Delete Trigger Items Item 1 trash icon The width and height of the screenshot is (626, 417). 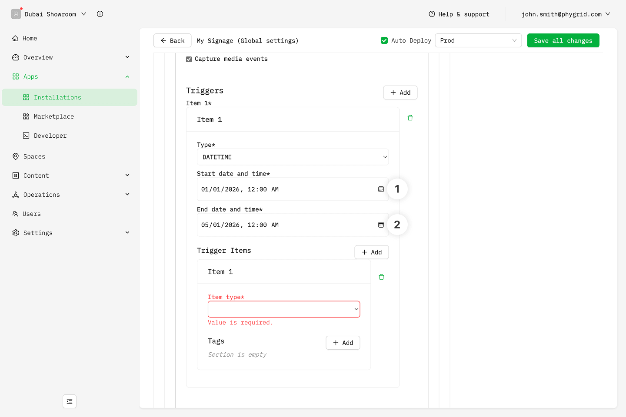click(x=381, y=277)
